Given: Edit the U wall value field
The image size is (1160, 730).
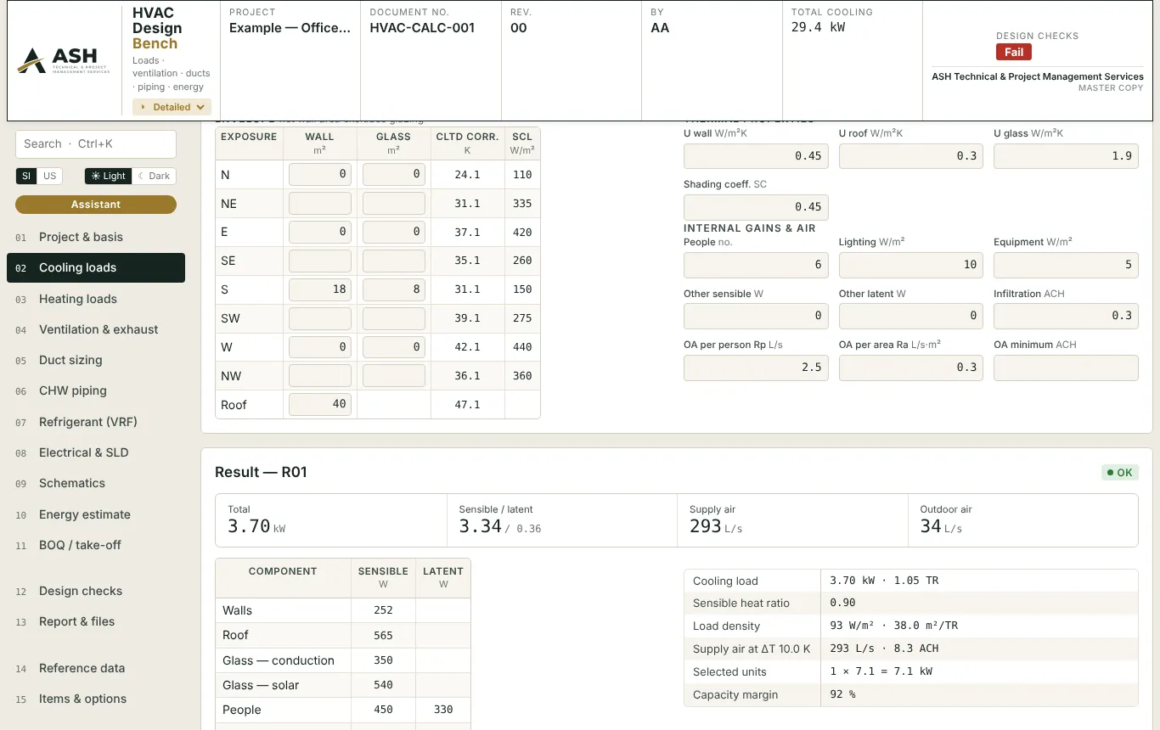Looking at the screenshot, I should [756, 156].
